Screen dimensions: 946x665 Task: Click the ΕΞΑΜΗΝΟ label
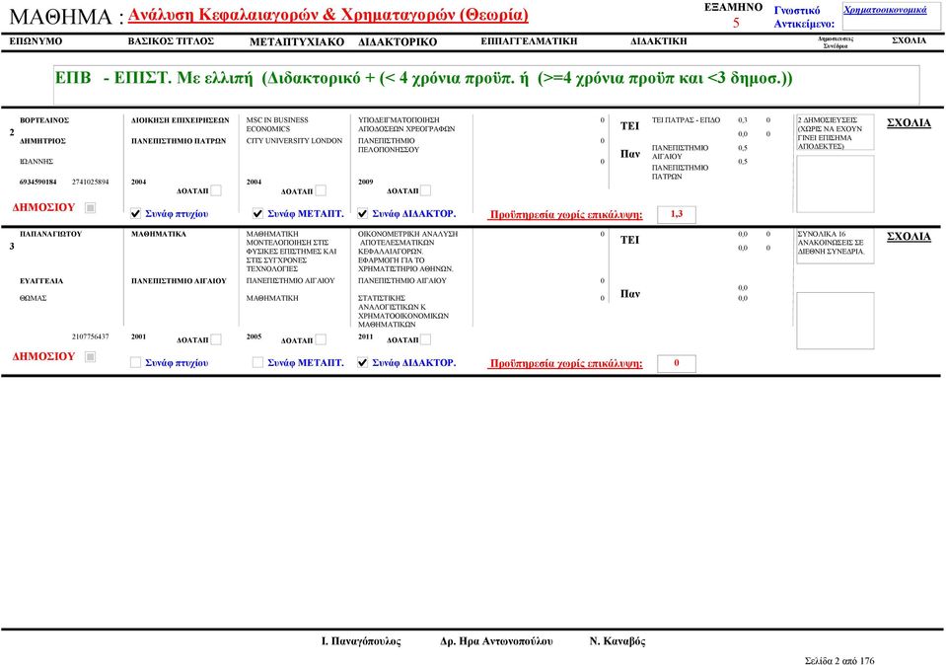tap(734, 8)
